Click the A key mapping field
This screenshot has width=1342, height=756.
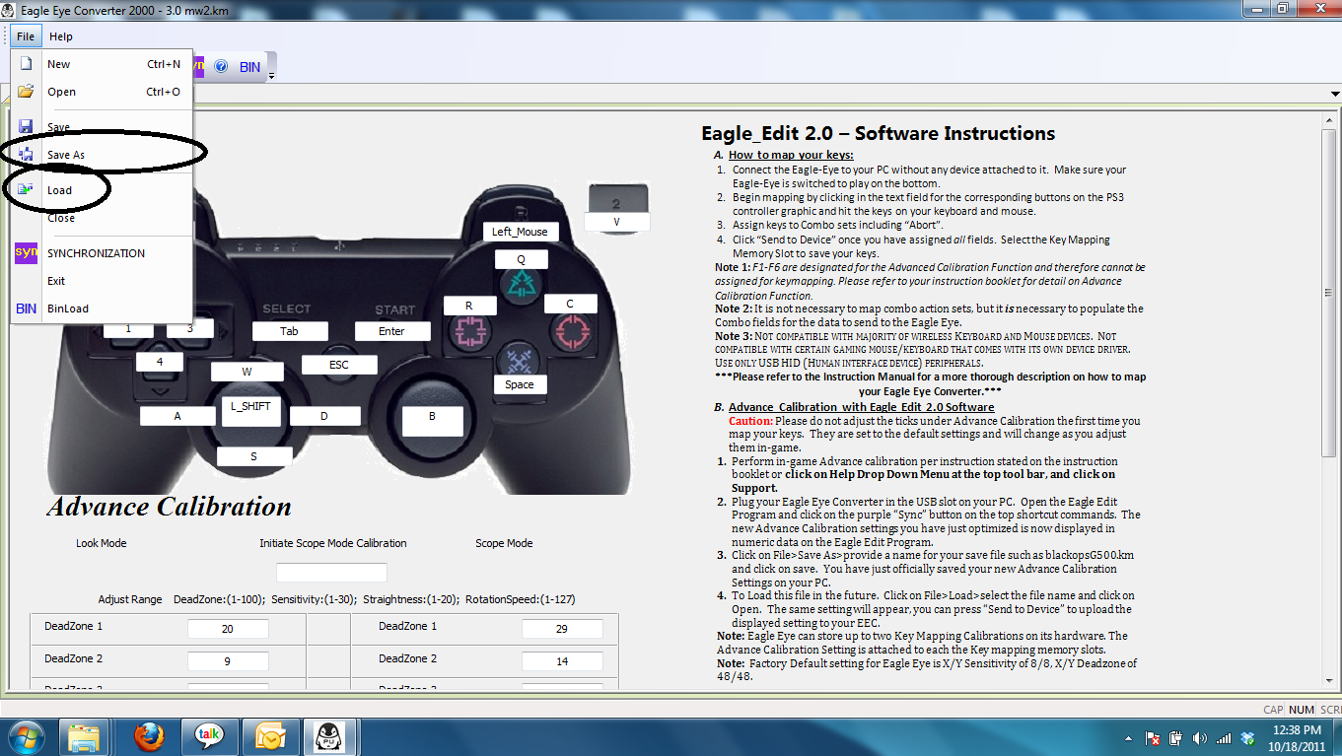pos(177,416)
